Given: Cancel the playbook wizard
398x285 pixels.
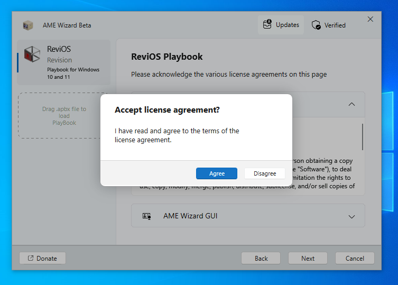Looking at the screenshot, I should click(355, 259).
